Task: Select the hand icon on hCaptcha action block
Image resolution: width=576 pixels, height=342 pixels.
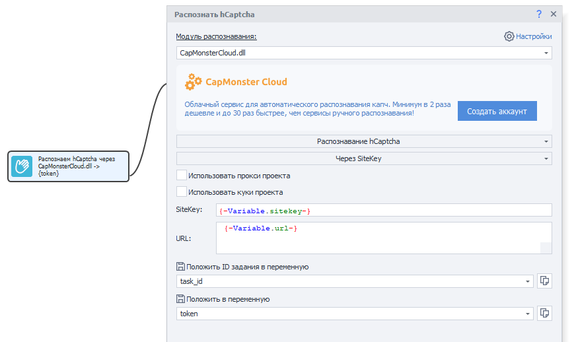Action: 22,166
